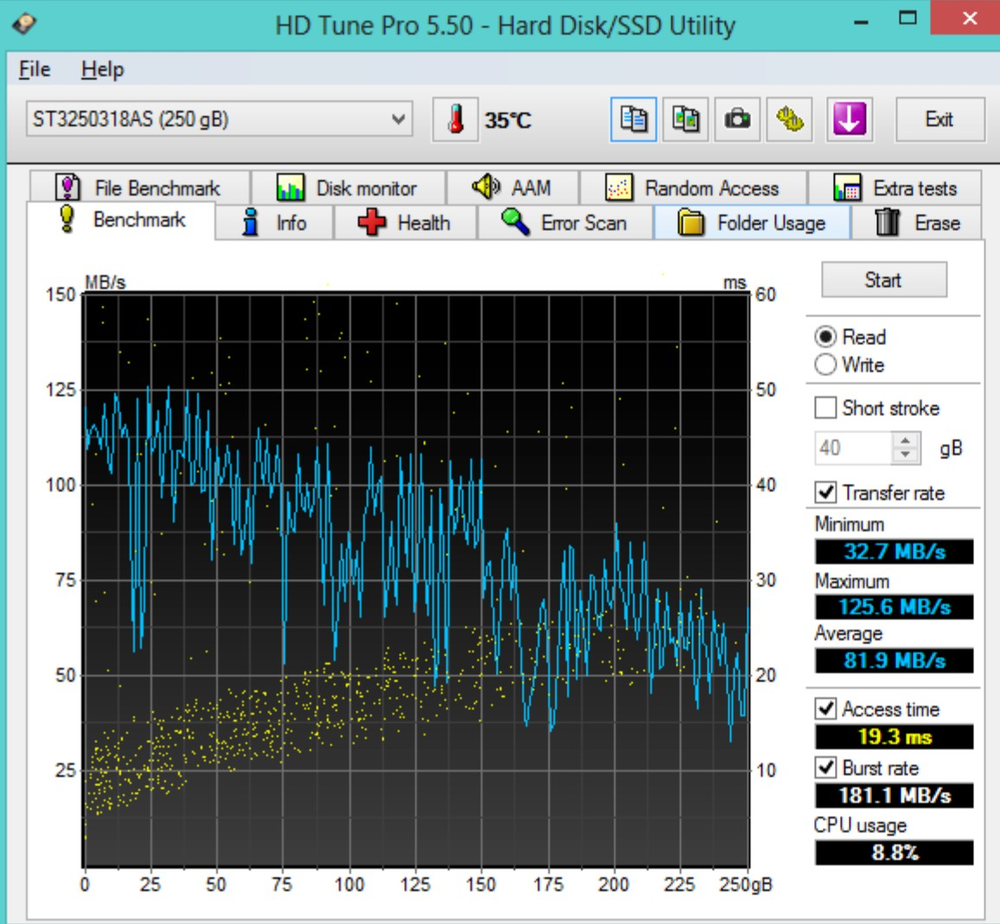Screen dimensions: 1000x924
Task: Click the Exit button
Action: click(939, 119)
